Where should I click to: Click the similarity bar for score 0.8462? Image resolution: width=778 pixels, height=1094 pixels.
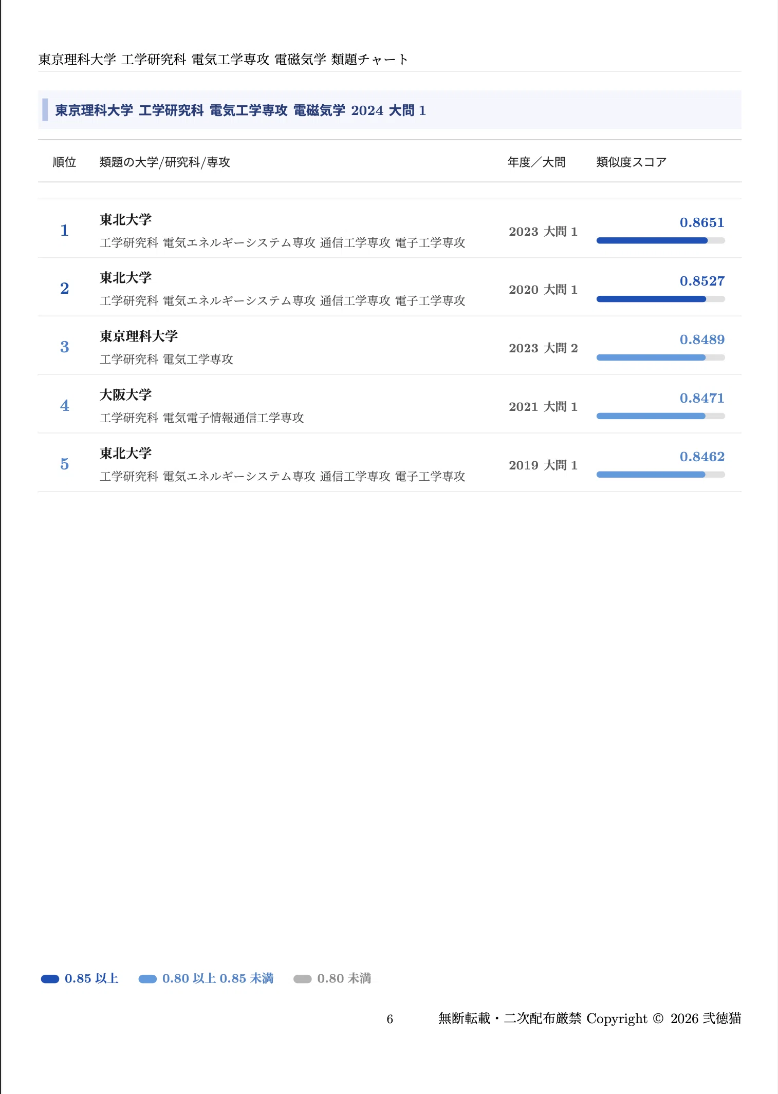tap(660, 475)
